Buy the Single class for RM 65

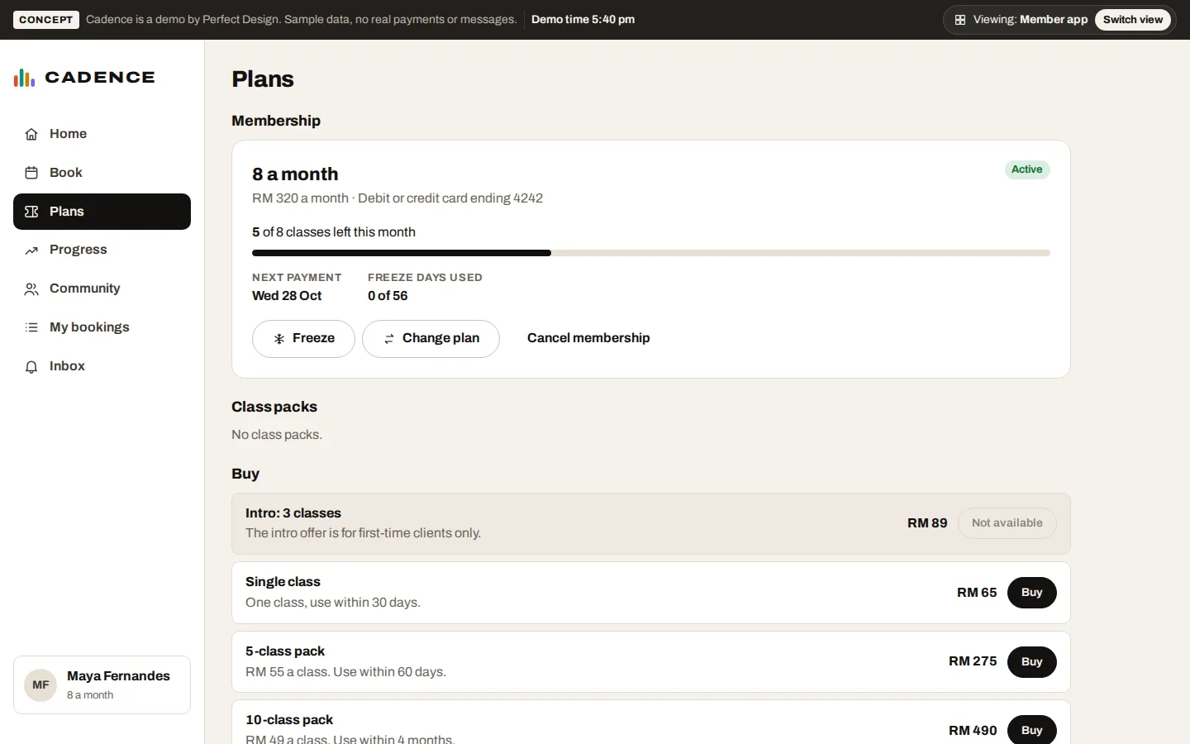1031,593
